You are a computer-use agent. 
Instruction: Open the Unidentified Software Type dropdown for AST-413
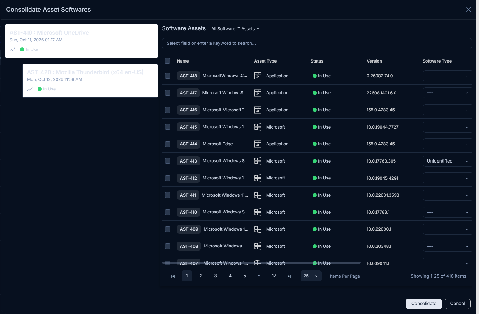447,161
